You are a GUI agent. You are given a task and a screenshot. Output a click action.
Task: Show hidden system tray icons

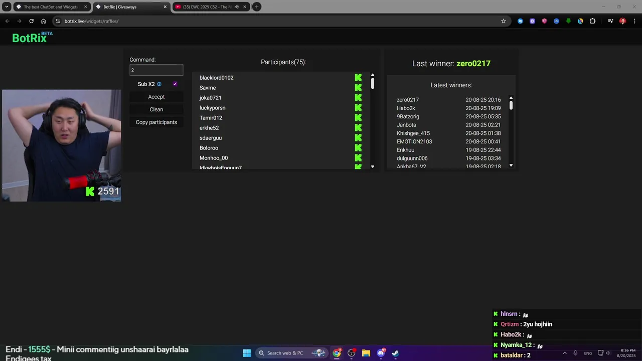(564, 353)
